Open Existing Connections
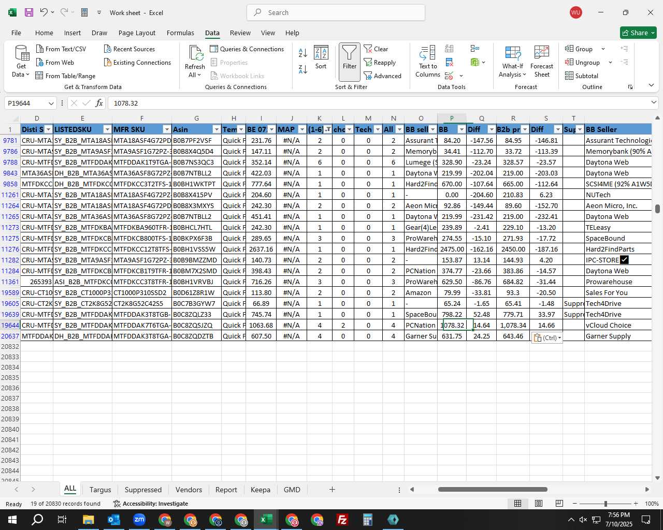The width and height of the screenshot is (663, 530). pos(137,62)
